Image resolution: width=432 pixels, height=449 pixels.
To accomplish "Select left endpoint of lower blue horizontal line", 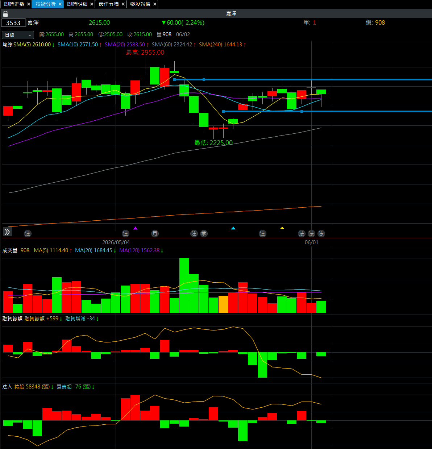I will (223, 111).
